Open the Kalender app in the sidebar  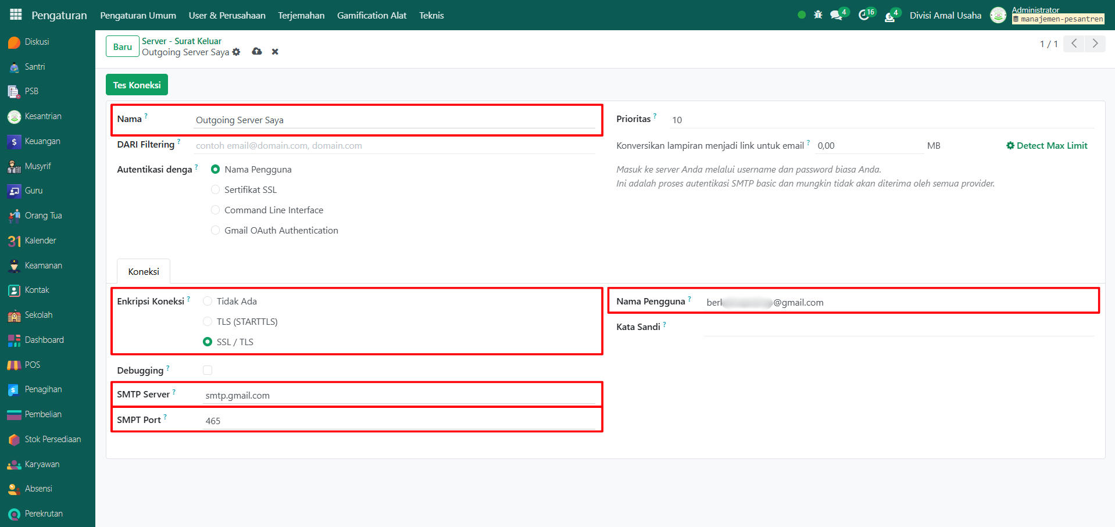coord(40,241)
